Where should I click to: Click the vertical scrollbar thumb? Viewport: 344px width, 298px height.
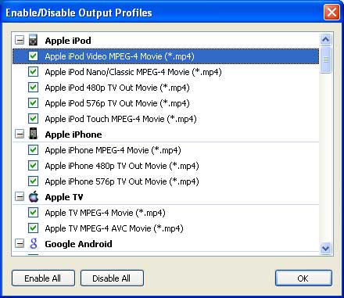click(x=326, y=60)
